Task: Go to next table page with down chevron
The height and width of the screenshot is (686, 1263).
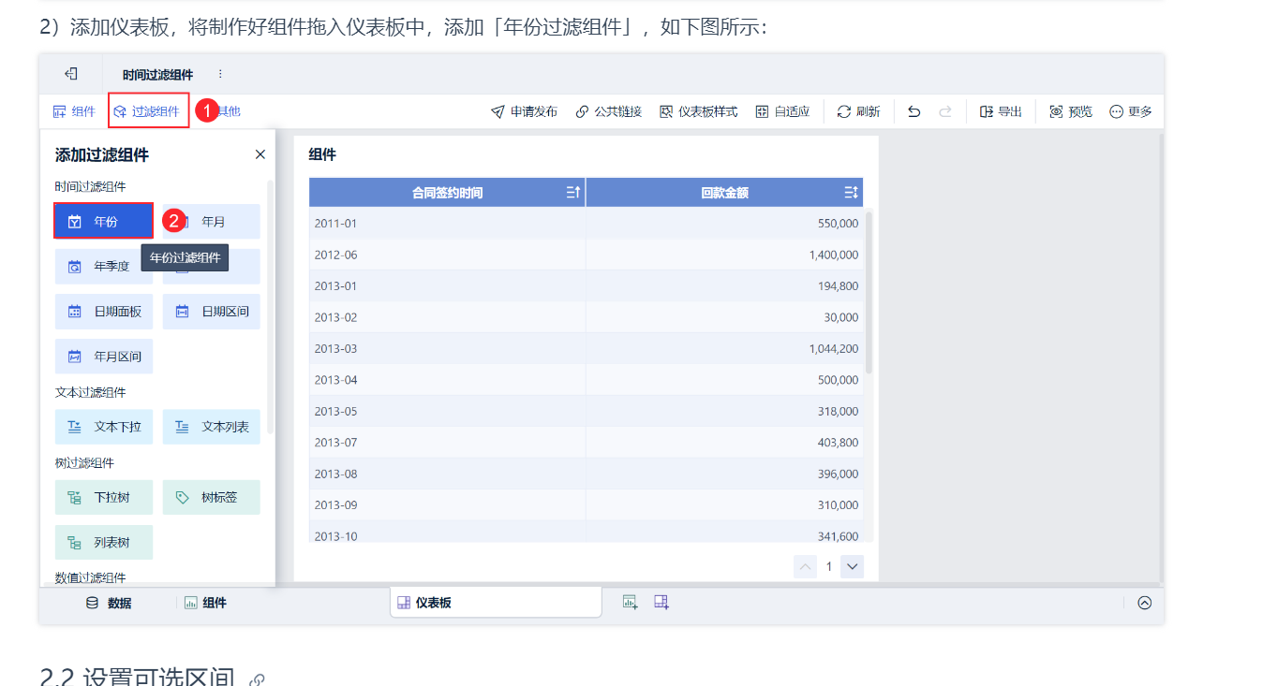Action: click(x=852, y=566)
